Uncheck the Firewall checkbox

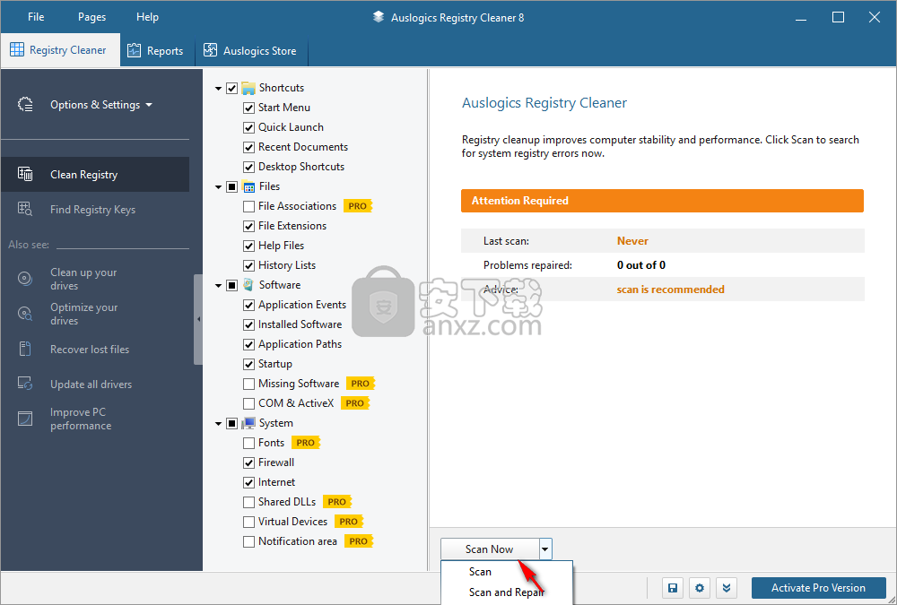point(248,462)
